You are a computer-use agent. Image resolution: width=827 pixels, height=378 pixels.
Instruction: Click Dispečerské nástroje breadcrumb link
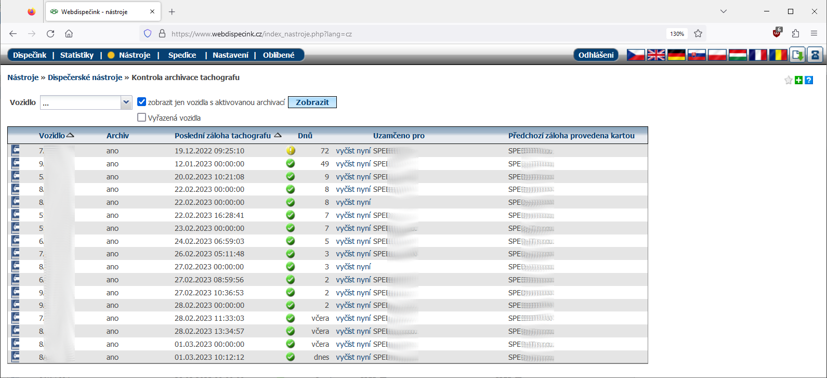[x=85, y=77]
